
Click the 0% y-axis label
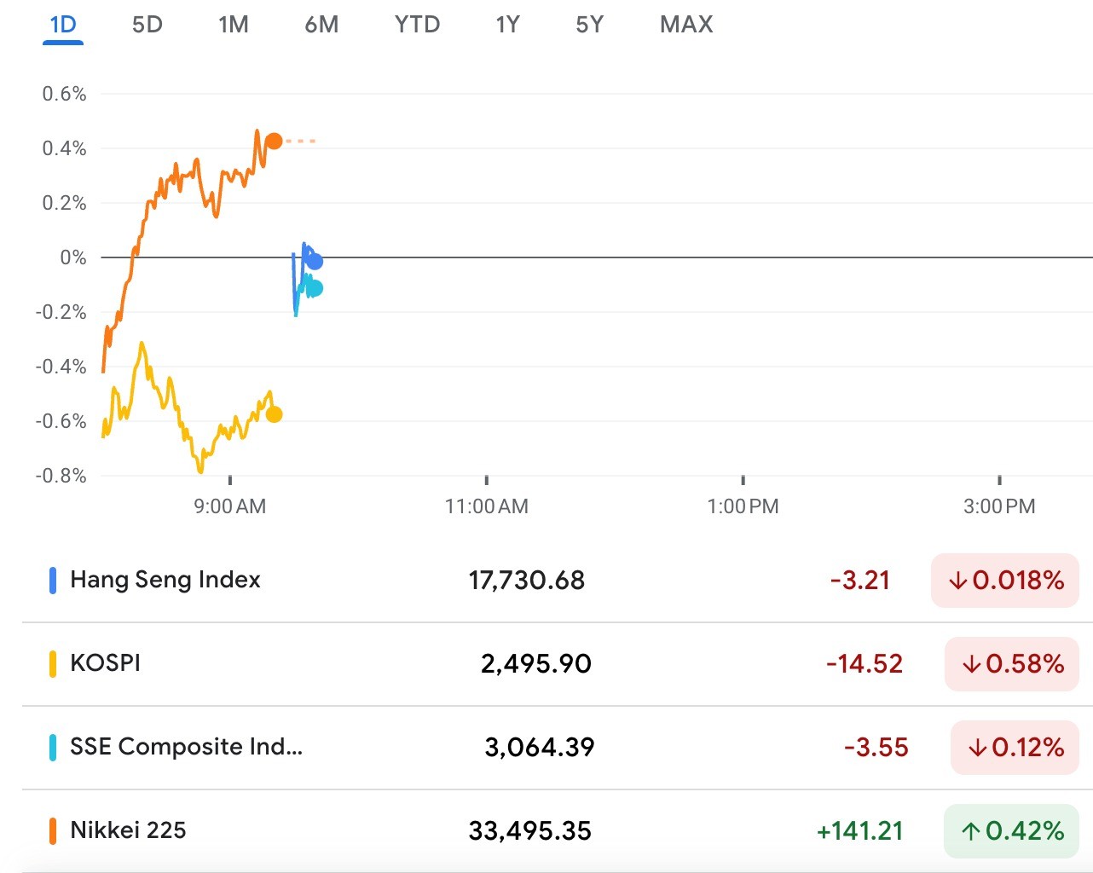[x=73, y=257]
